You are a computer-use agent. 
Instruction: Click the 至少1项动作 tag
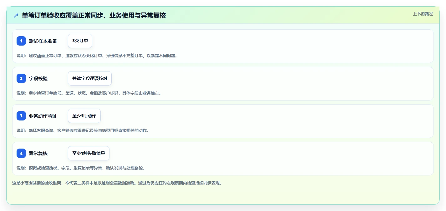[84, 116]
